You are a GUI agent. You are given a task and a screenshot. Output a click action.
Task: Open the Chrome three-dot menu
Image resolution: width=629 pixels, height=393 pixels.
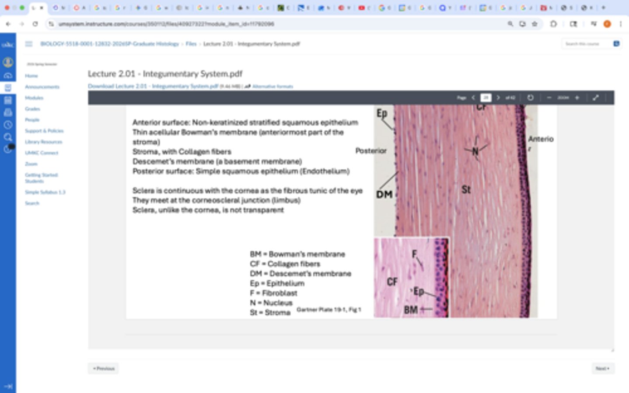coord(621,24)
